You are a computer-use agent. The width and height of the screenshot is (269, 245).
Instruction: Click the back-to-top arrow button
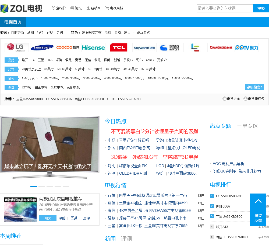coord(258,201)
